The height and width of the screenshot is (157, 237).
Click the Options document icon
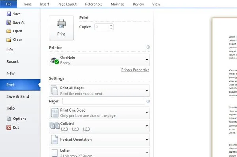tap(9, 119)
